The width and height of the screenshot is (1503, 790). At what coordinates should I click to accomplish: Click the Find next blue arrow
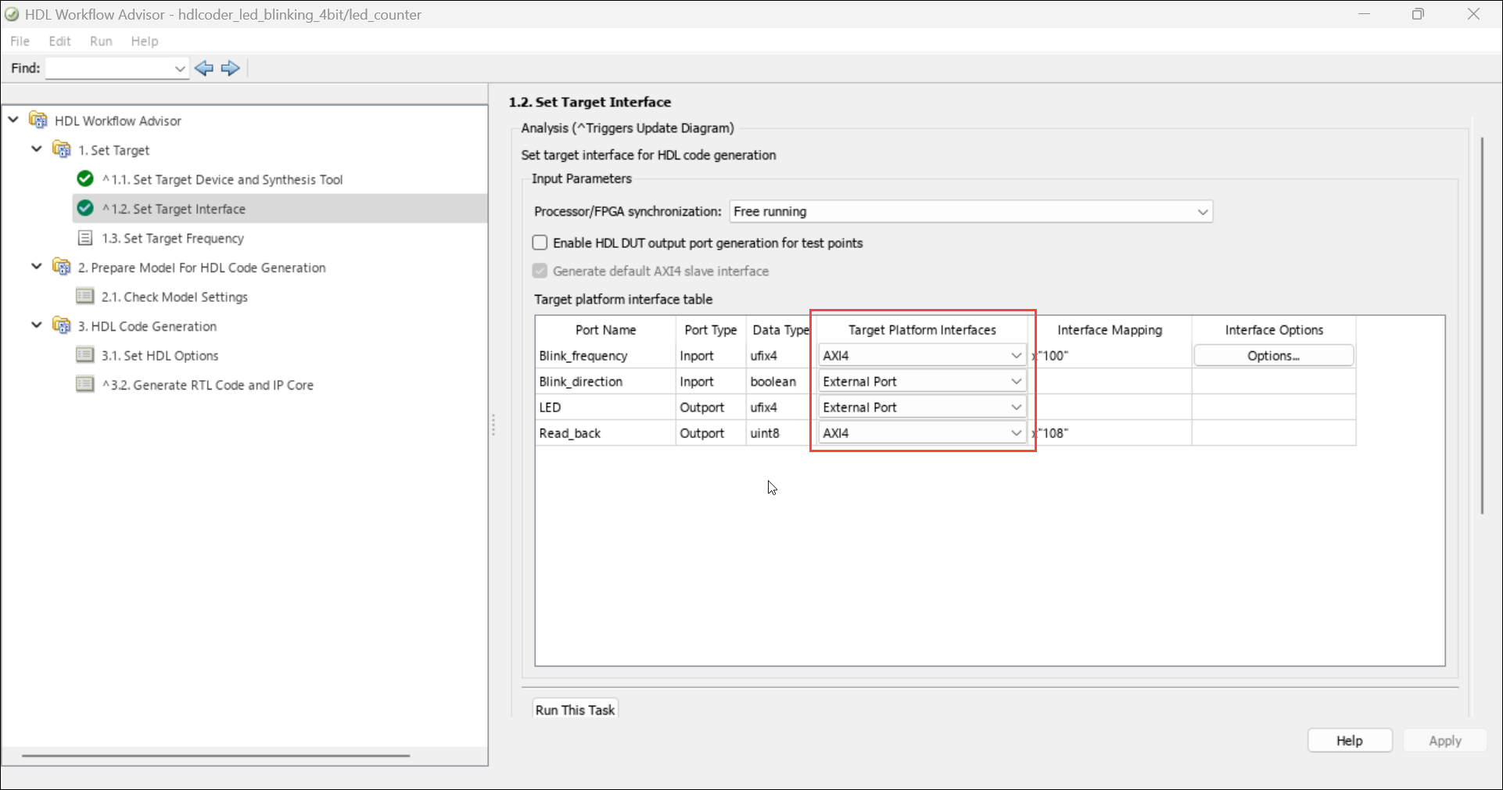pos(230,69)
